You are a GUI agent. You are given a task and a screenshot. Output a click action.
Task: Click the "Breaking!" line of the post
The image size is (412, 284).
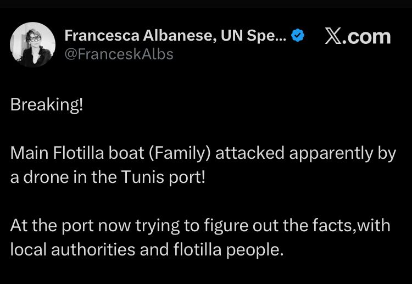pyautogui.click(x=47, y=105)
